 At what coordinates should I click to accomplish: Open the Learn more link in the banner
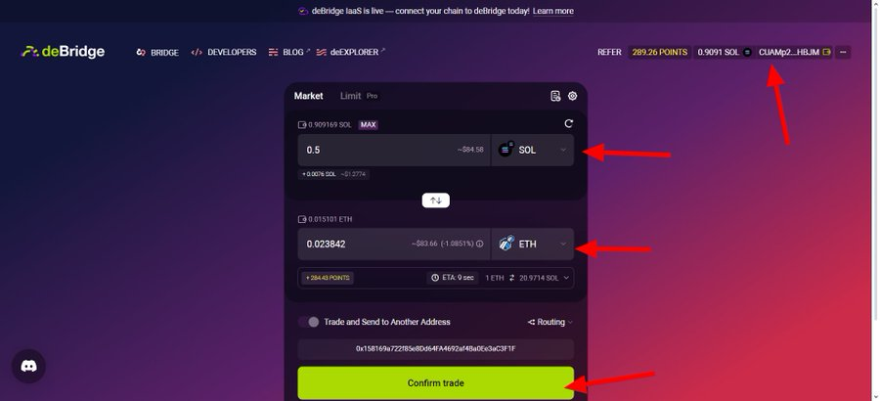[x=552, y=11]
